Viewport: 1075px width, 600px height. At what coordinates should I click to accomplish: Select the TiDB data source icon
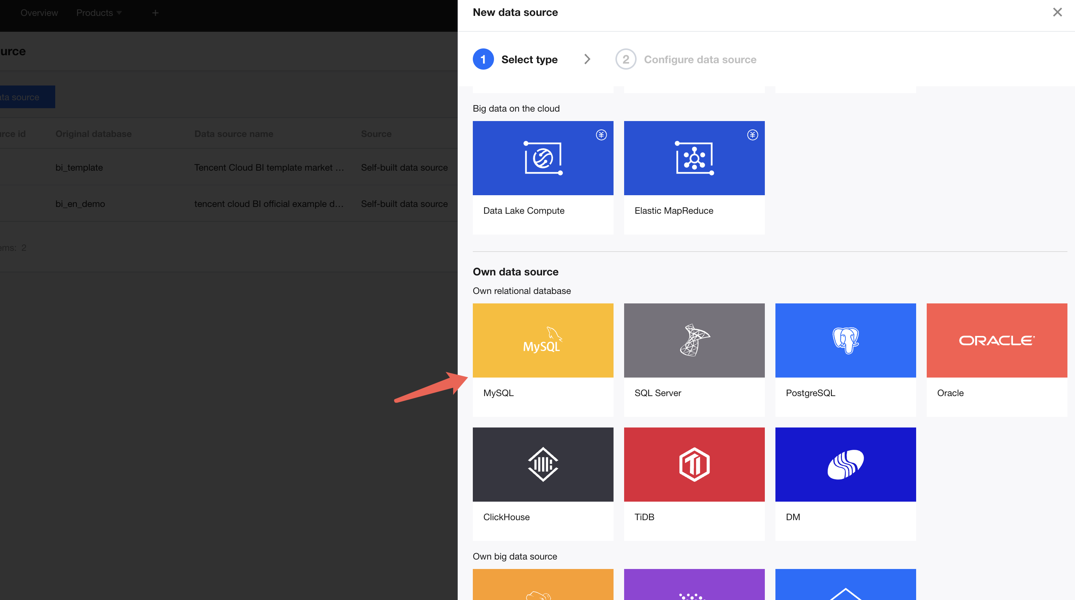pyautogui.click(x=694, y=465)
